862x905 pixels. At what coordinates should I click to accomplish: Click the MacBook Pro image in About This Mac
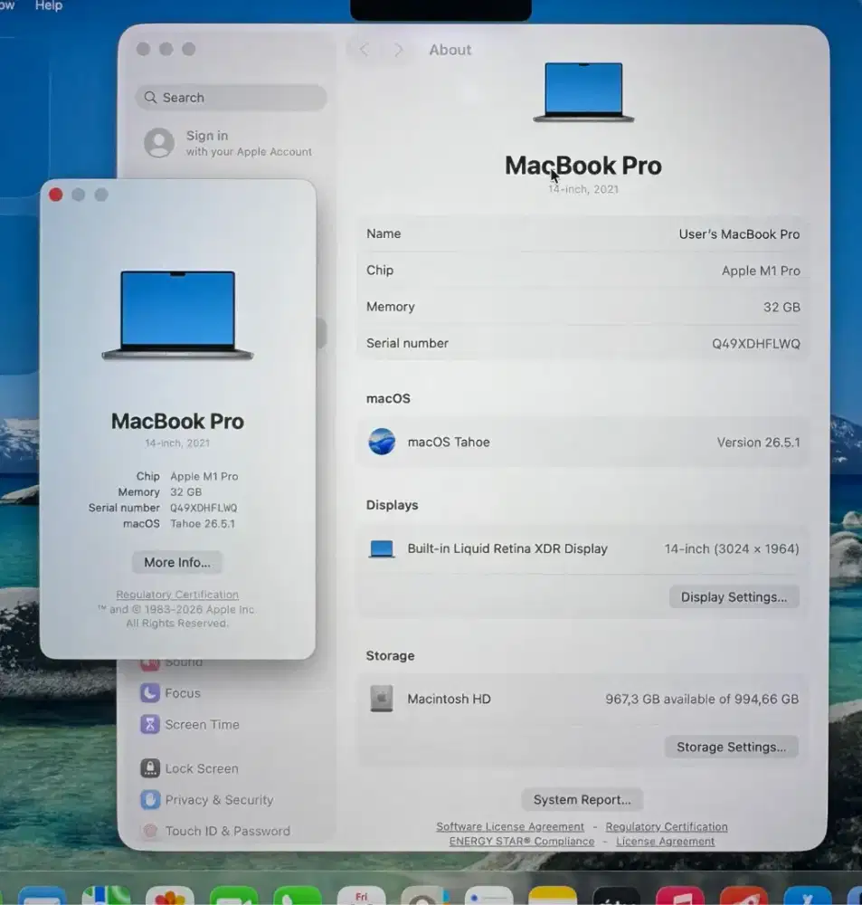click(177, 315)
